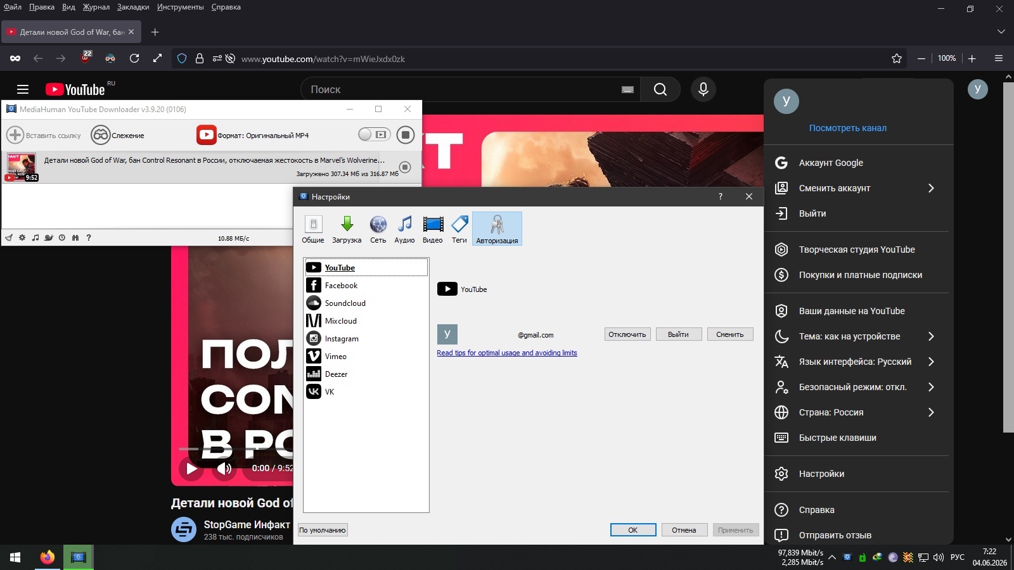Select Instagram in the services list

coord(366,338)
